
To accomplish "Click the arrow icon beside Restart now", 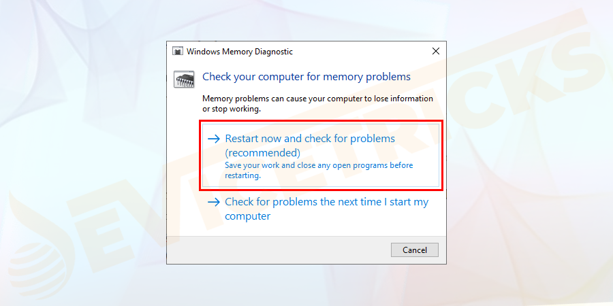I will (x=214, y=139).
